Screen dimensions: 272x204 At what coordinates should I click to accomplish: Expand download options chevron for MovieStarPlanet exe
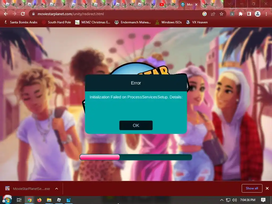57,189
